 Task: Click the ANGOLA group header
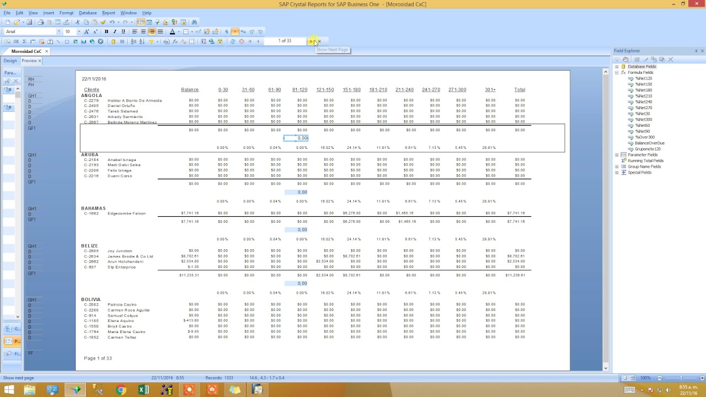click(x=92, y=95)
